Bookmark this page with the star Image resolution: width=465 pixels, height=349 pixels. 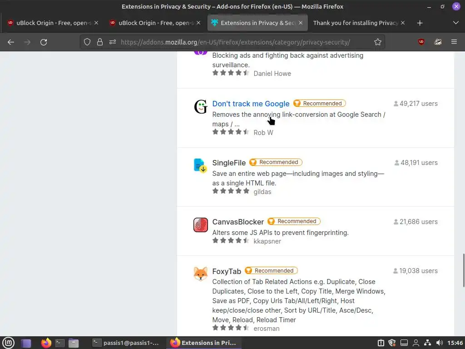[x=377, y=42]
